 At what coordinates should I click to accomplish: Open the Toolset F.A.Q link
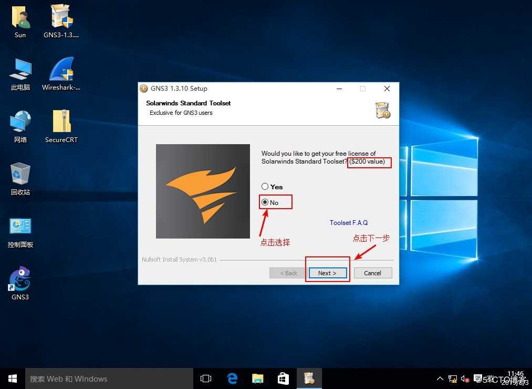tap(348, 223)
